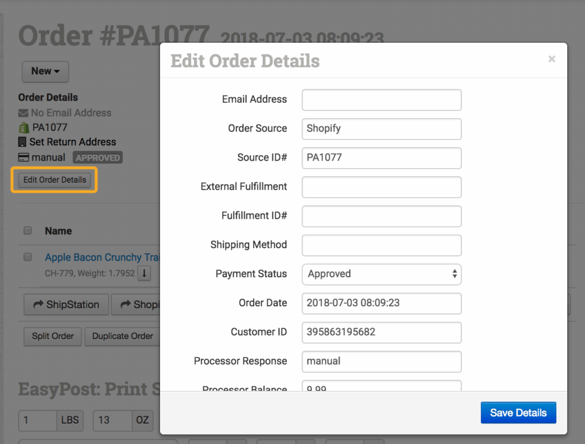Click the credit card icon beside manual
The width and height of the screenshot is (585, 444).
click(23, 157)
